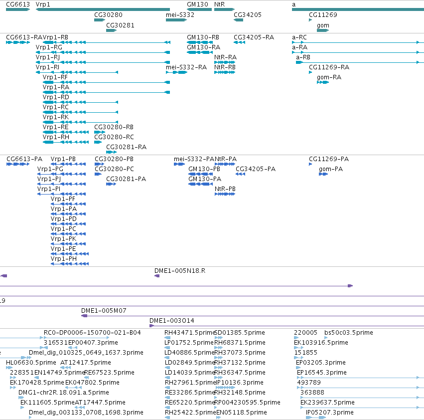Viewport: 424px width, 420px height.
Task: Click the NtR-RA transcript label
Action: (x=225, y=57)
